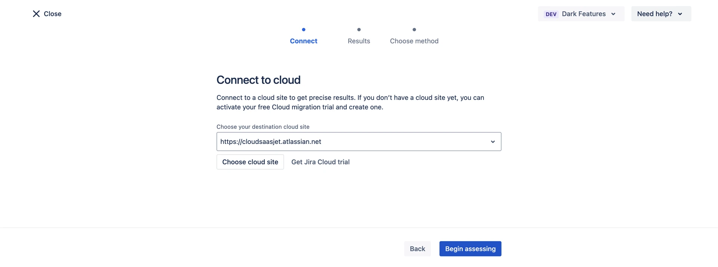
Task: Click the Results step dot
Action: [x=359, y=29]
